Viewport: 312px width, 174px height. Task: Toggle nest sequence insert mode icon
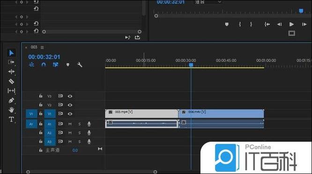(32, 64)
